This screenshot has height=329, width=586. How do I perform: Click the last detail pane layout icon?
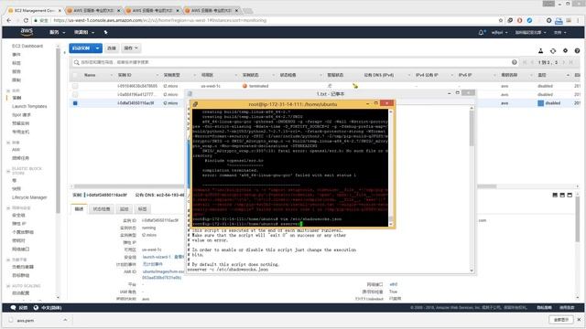570,195
